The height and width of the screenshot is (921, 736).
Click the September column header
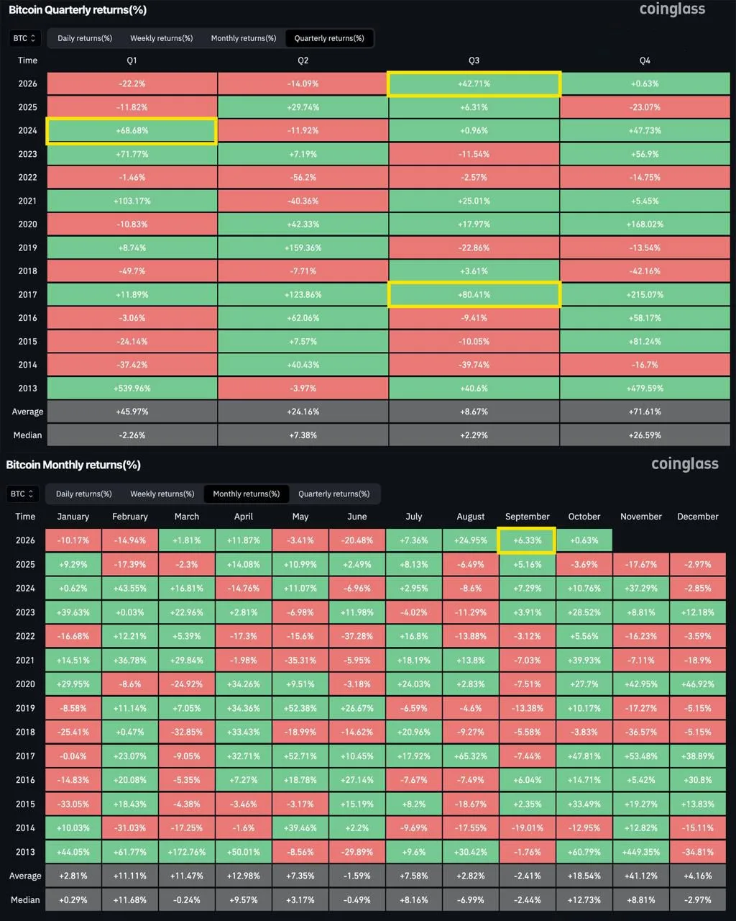pos(528,517)
